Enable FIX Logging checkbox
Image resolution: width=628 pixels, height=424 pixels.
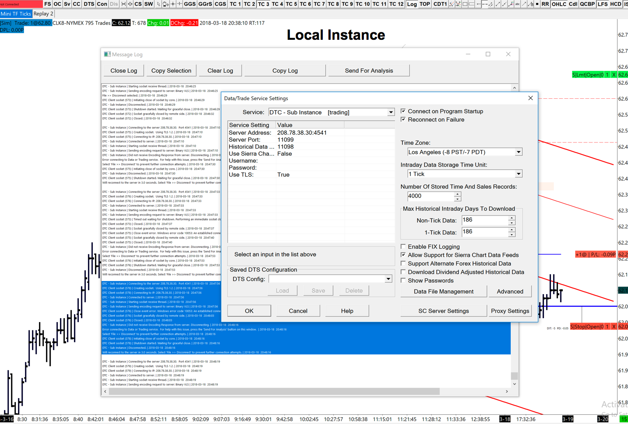403,247
